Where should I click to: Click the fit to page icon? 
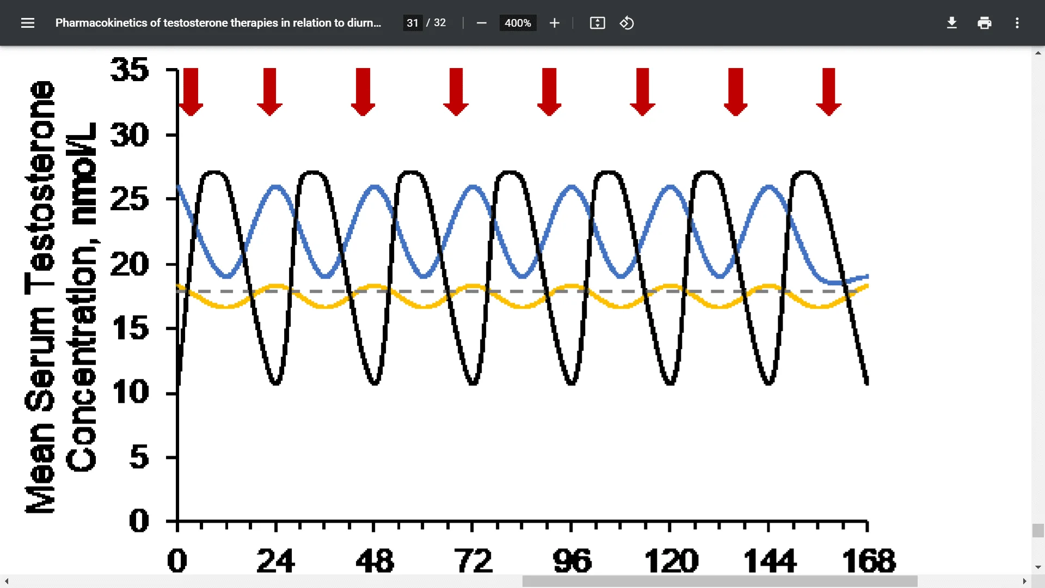[x=597, y=23]
